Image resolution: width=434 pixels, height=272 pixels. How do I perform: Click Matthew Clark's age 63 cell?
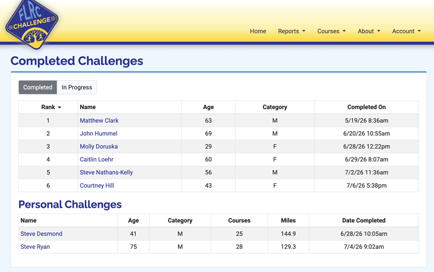tap(208, 120)
